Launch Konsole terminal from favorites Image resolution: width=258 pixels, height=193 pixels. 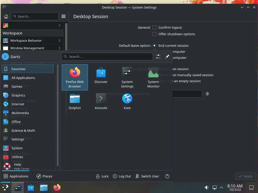[101, 102]
